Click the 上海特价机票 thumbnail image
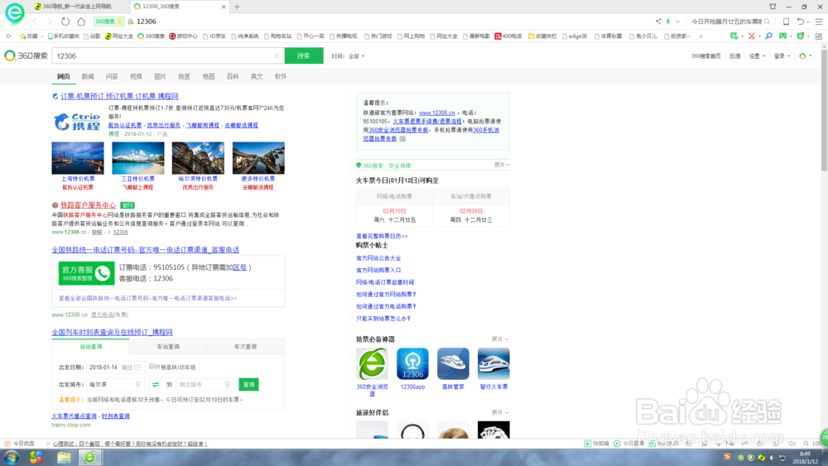The width and height of the screenshot is (828, 466). pos(78,158)
